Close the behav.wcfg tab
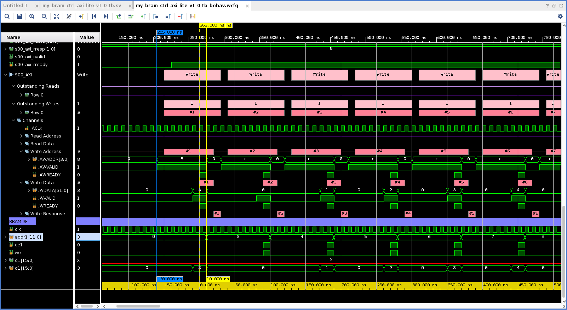This screenshot has width=567, height=310. click(x=247, y=6)
